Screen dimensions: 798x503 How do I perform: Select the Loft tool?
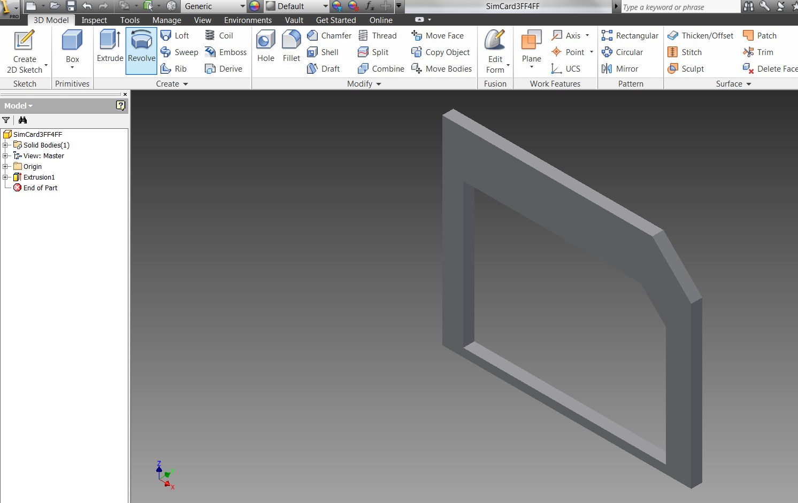tap(175, 36)
